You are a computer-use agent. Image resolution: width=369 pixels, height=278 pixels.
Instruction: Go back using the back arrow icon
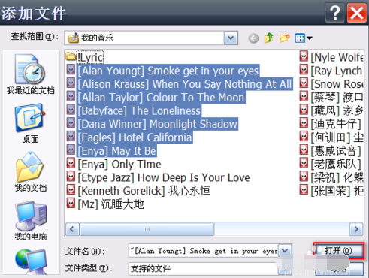pyautogui.click(x=253, y=38)
